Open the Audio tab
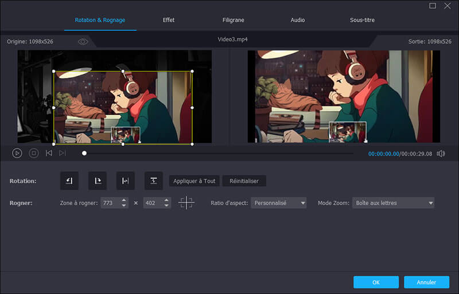459x294 pixels. [x=298, y=20]
